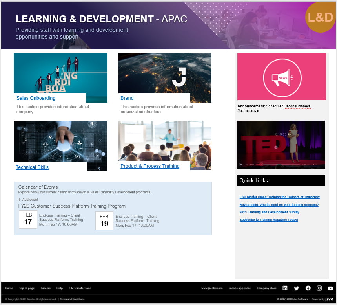
Task: Open the Twitter icon in footer
Action: point(296,288)
